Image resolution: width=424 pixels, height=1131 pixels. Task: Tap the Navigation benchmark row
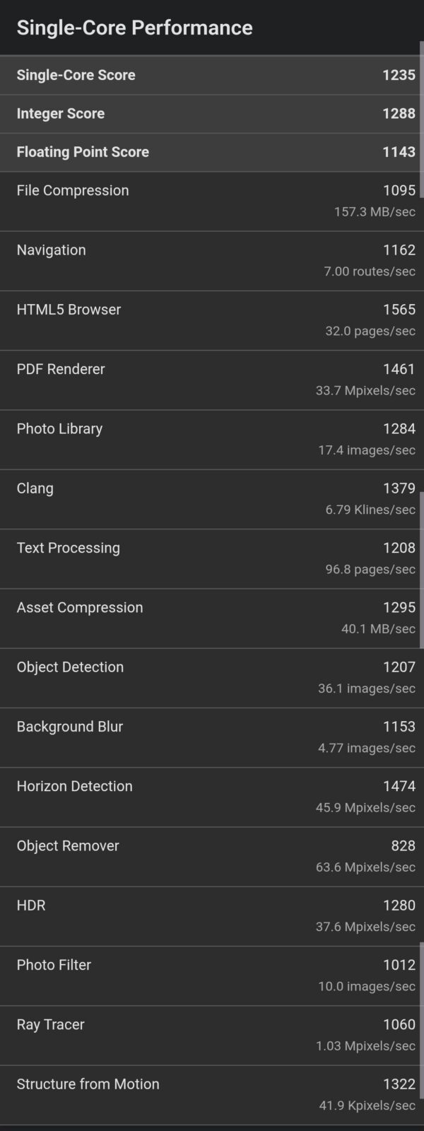click(x=212, y=260)
